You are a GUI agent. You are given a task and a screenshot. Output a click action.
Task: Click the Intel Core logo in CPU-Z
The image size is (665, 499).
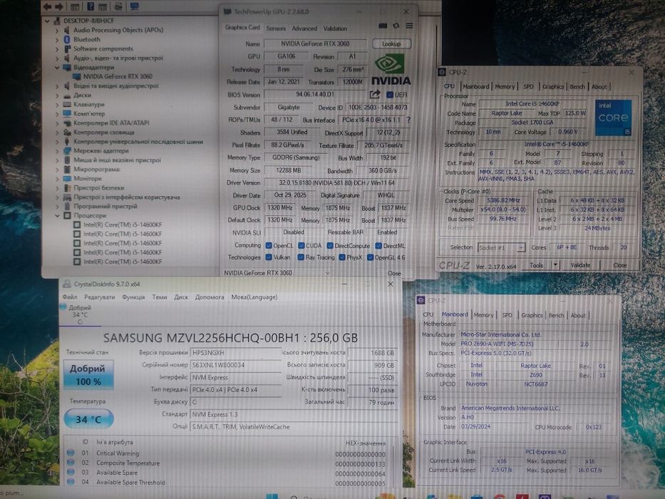[613, 118]
